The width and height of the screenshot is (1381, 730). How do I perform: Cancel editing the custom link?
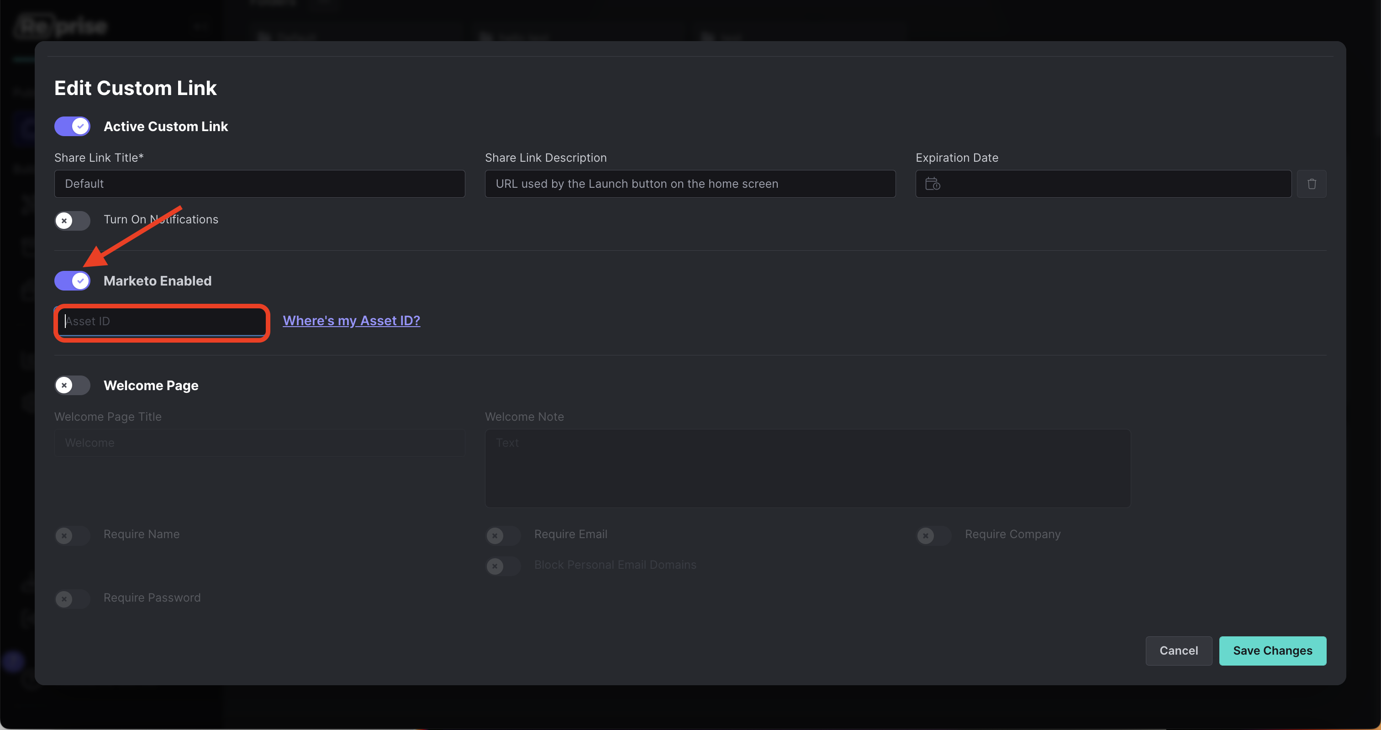pos(1178,651)
